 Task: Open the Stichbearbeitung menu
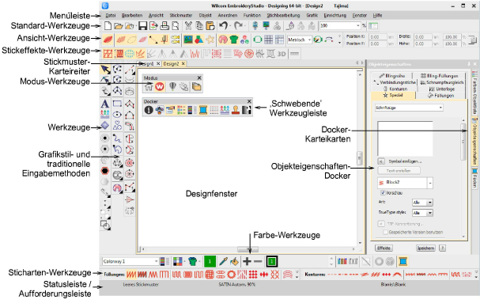click(x=283, y=15)
